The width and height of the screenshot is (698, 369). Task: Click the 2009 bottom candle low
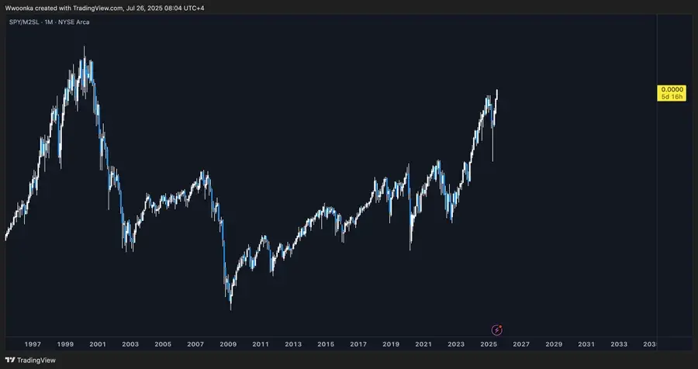point(230,307)
